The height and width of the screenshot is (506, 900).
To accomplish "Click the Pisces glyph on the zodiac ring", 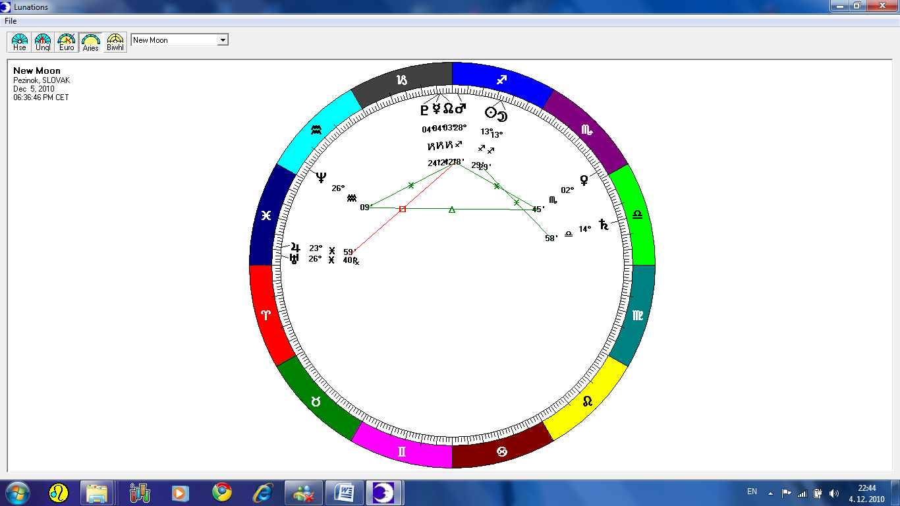I will click(266, 215).
